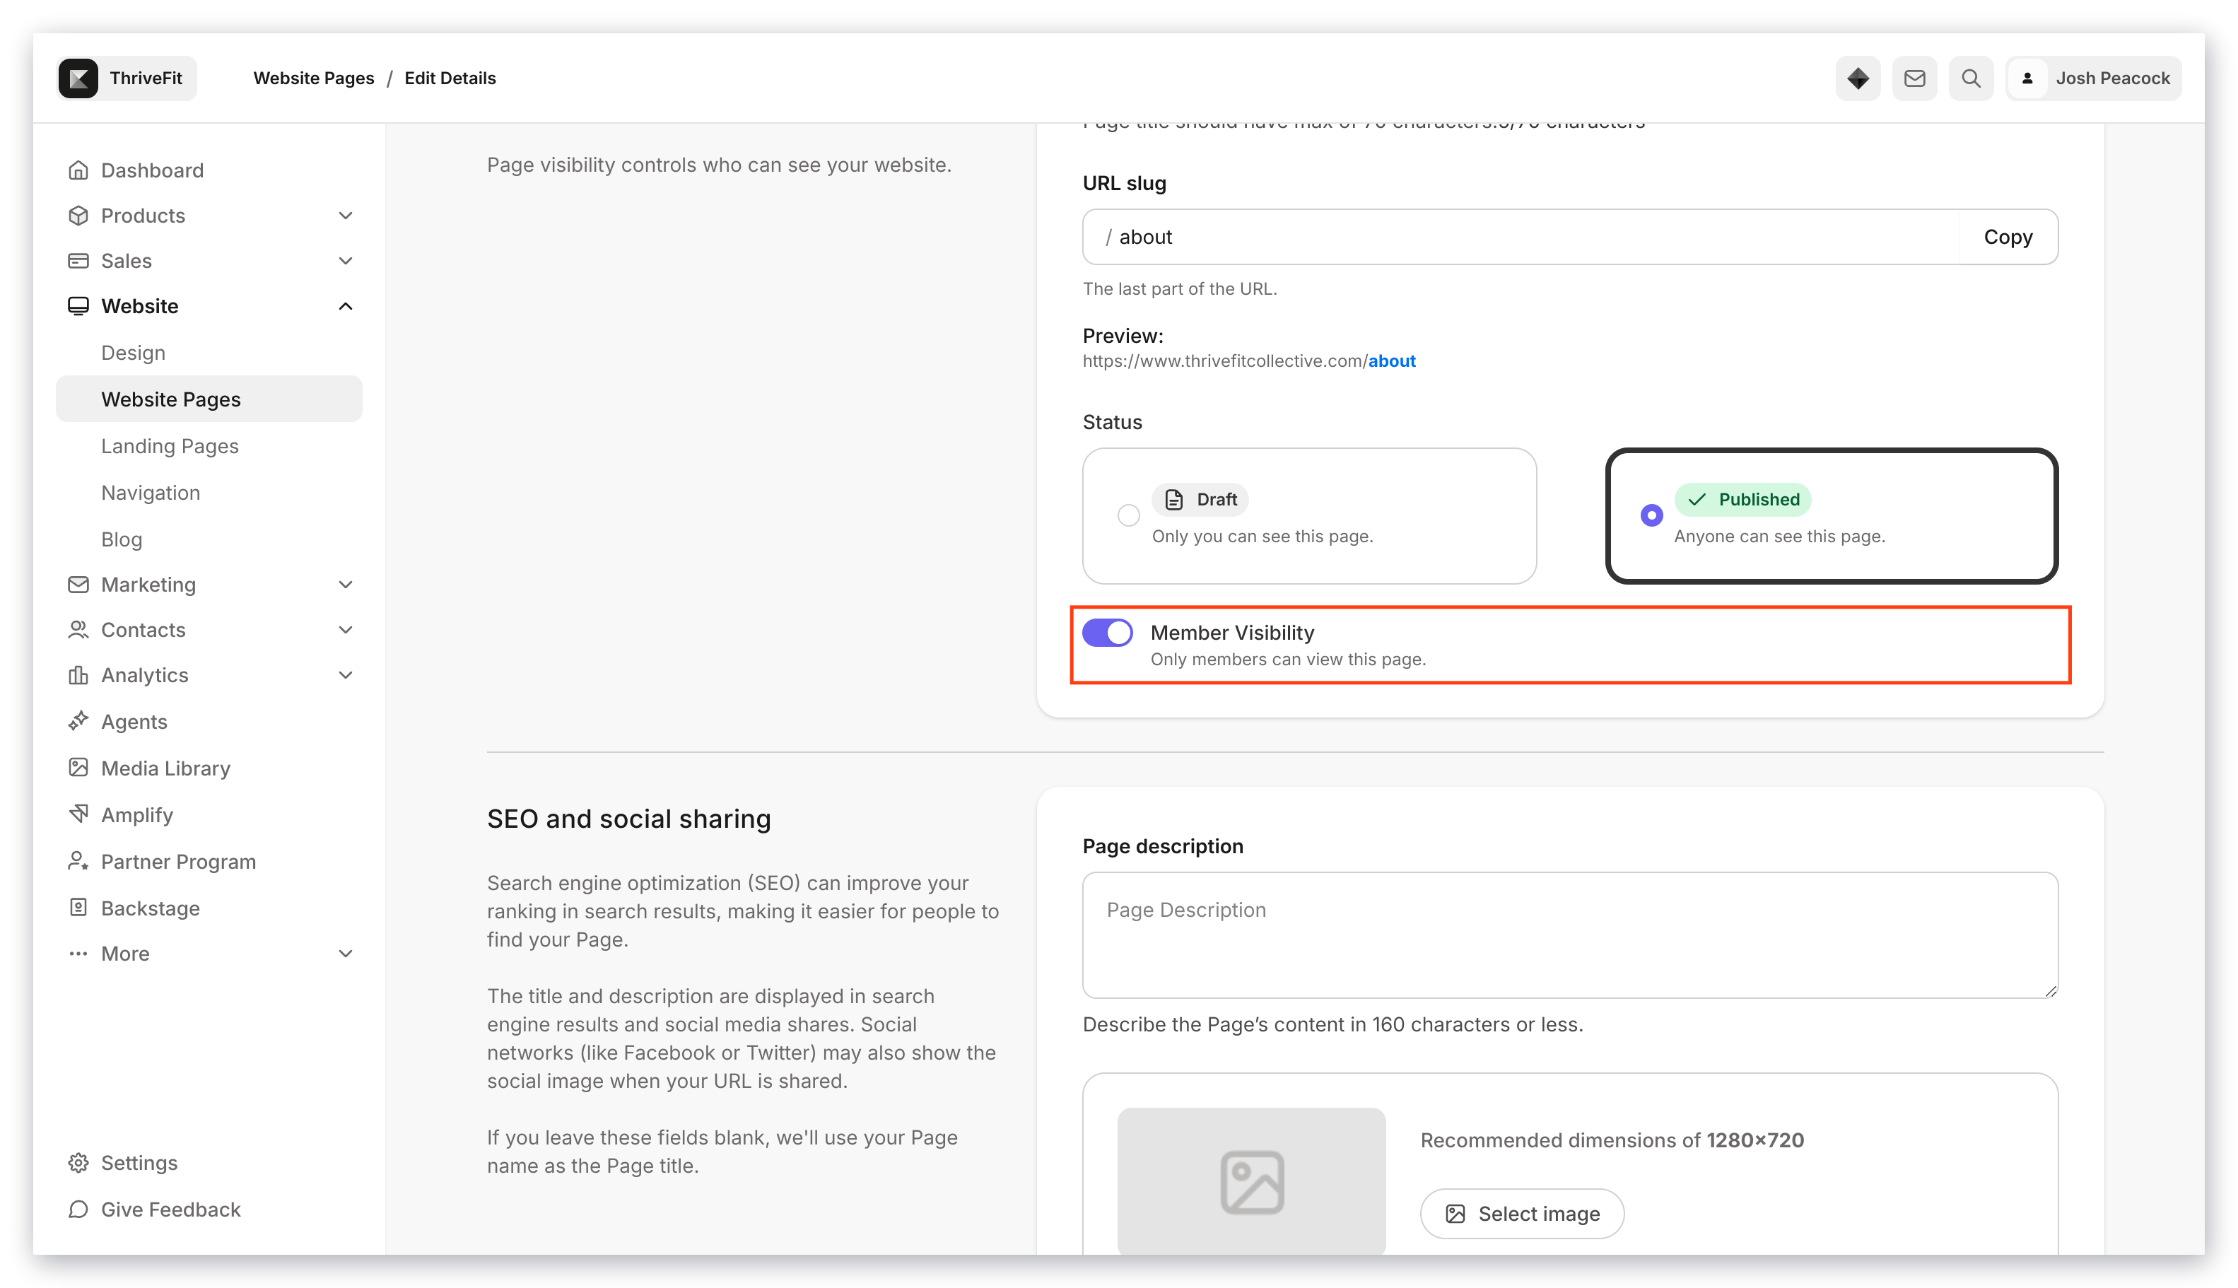Click the Settings label in sidebar
This screenshot has width=2238, height=1288.
coord(139,1162)
